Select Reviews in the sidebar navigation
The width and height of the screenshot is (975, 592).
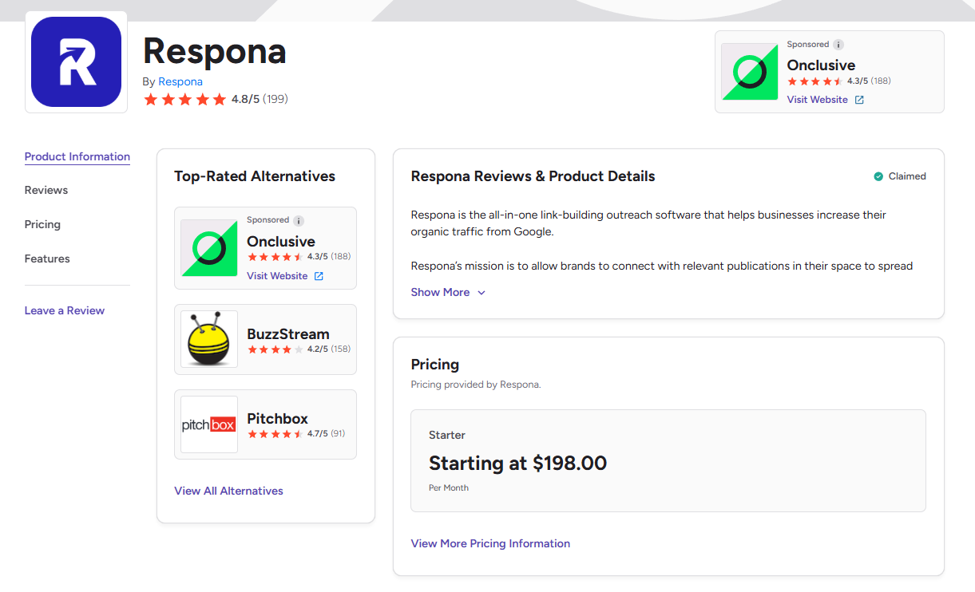tap(46, 190)
